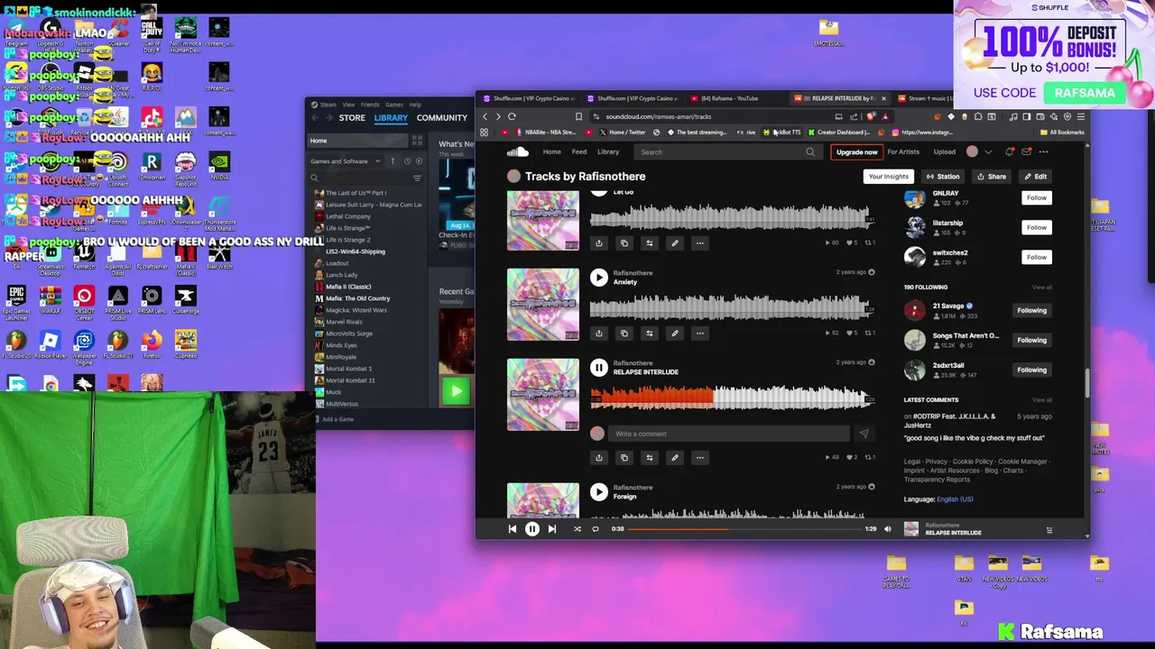The height and width of the screenshot is (649, 1155).
Task: Click the volume speaker icon
Action: (x=888, y=529)
